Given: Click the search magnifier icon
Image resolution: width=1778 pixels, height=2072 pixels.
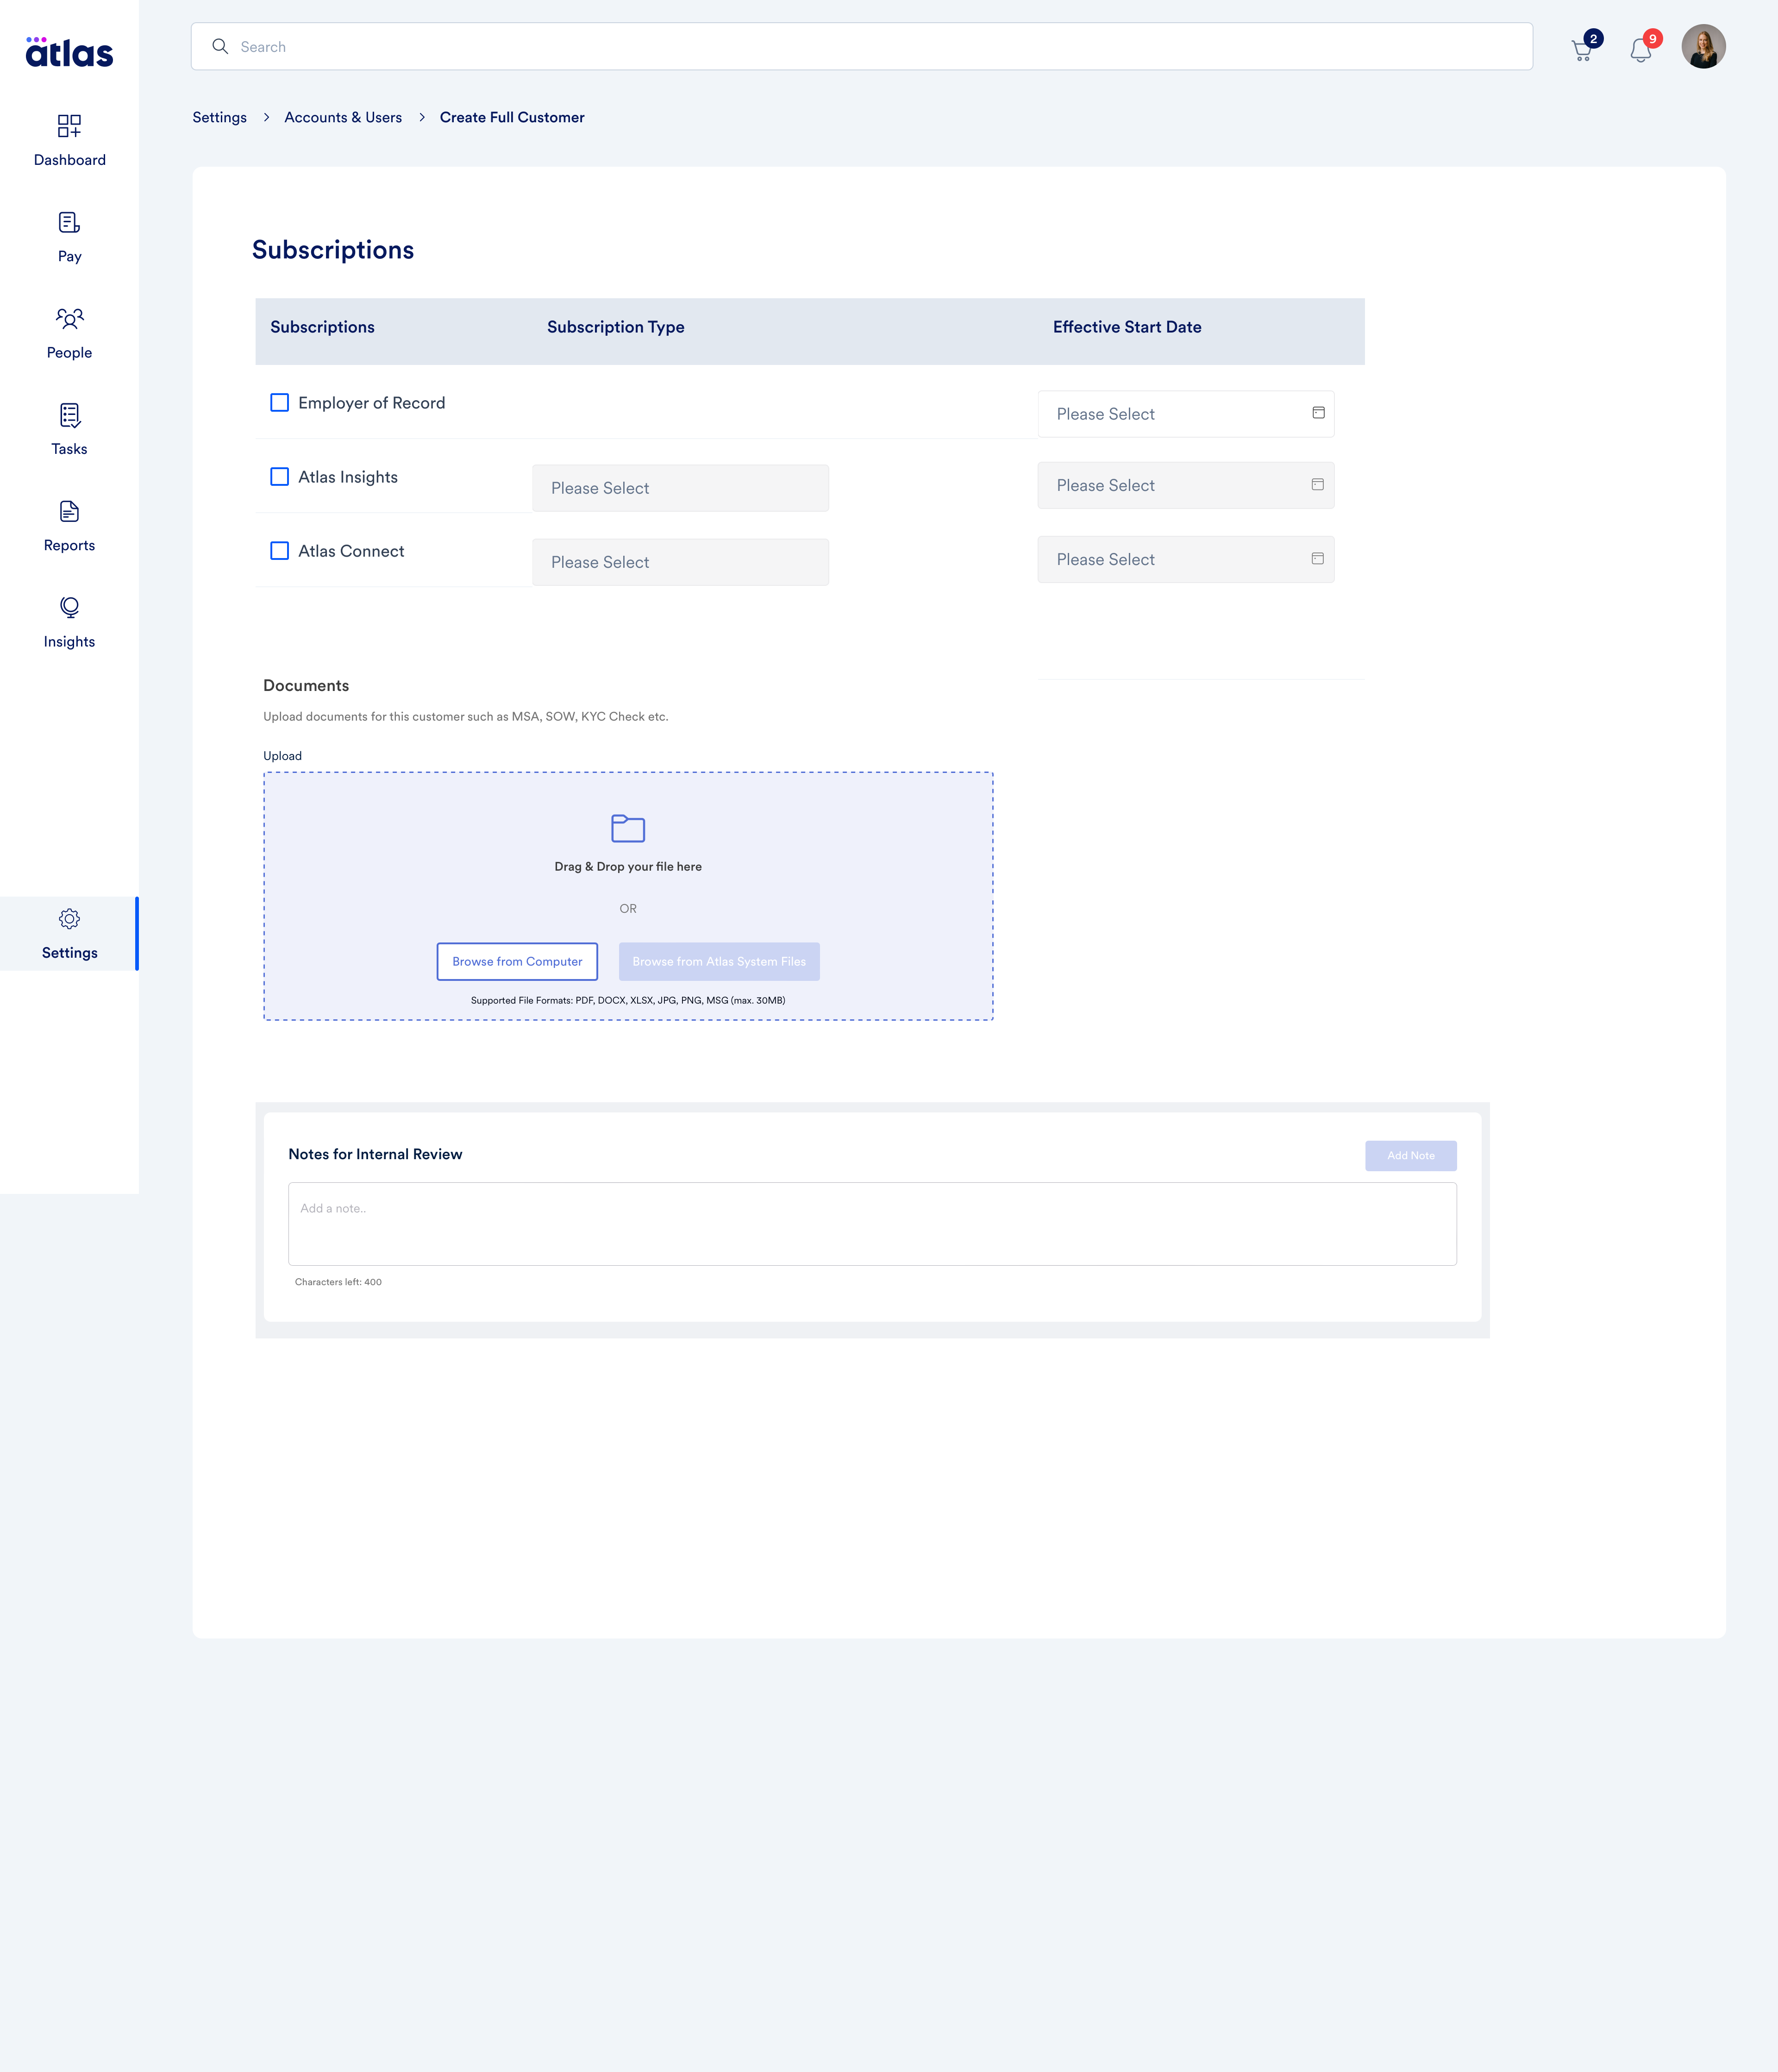Looking at the screenshot, I should tap(220, 46).
